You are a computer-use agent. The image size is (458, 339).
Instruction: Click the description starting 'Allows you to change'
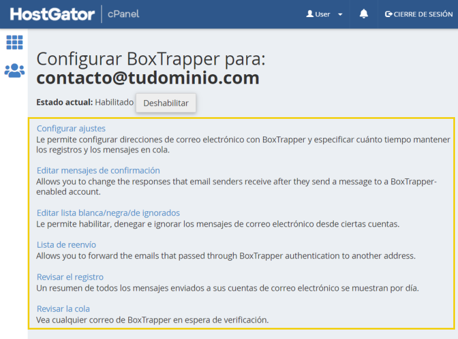coord(237,187)
